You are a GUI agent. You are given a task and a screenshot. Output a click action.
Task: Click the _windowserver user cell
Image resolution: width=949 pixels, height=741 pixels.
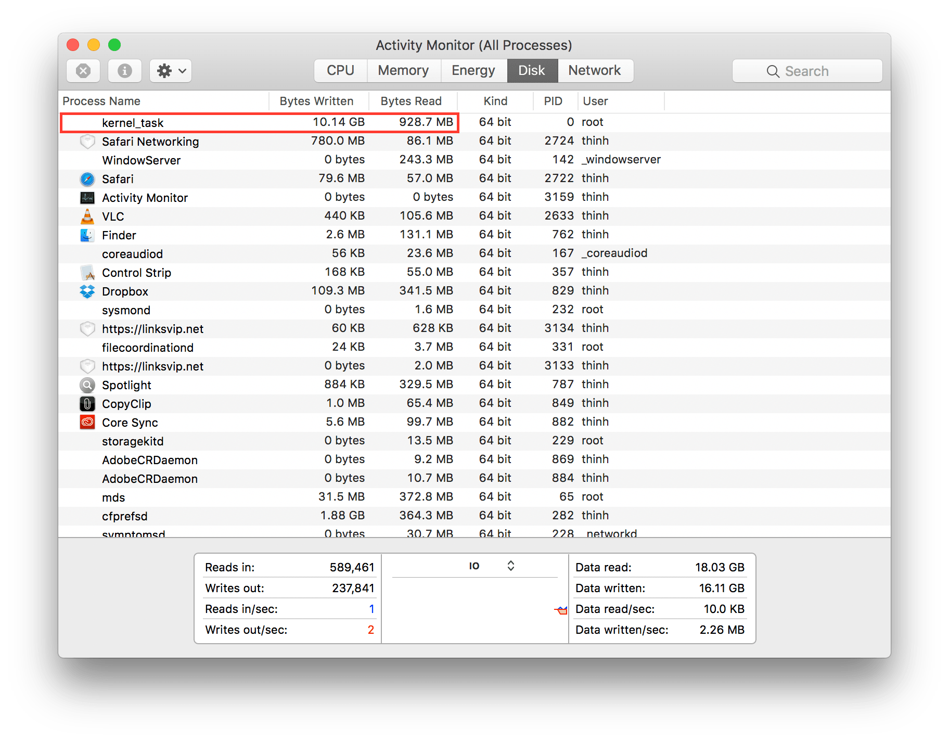point(621,159)
